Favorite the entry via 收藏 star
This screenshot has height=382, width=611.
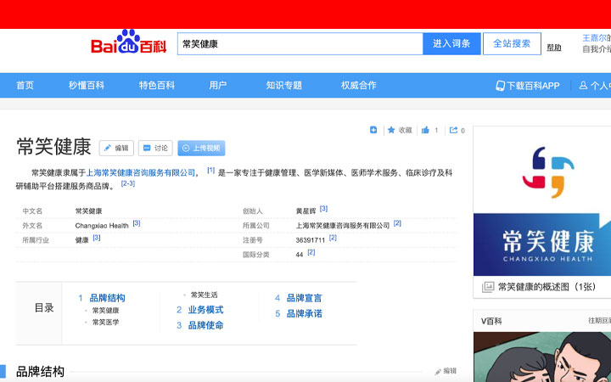click(400, 130)
